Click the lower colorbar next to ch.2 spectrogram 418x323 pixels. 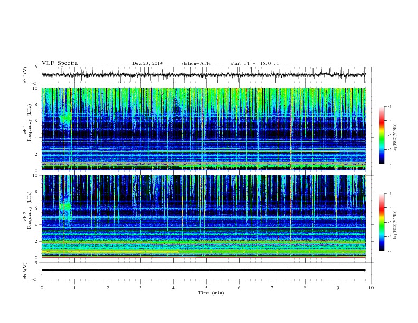(x=382, y=222)
